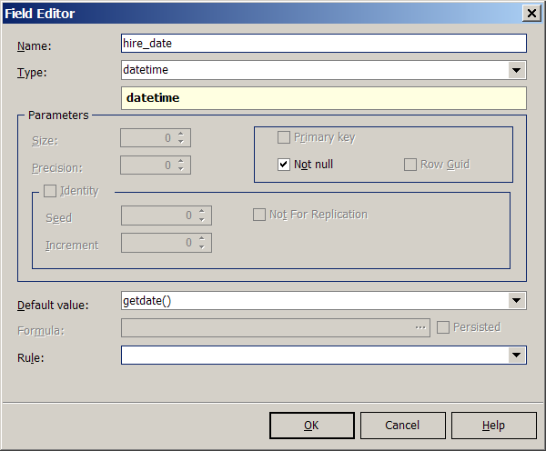Image resolution: width=546 pixels, height=451 pixels.
Task: Click the Default value field with getdate()
Action: pyautogui.click(x=314, y=300)
